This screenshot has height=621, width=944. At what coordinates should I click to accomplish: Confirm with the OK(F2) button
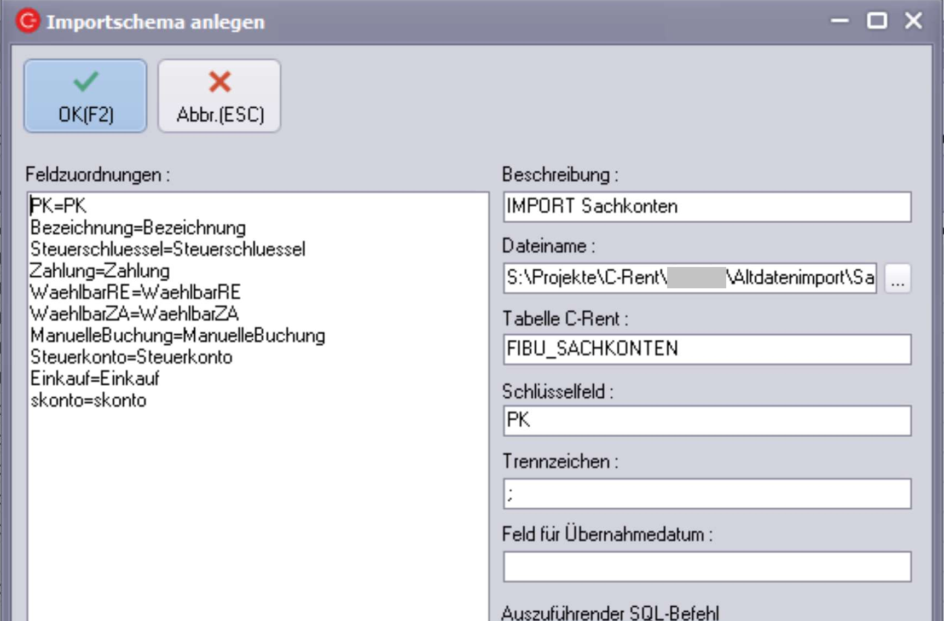coord(85,96)
